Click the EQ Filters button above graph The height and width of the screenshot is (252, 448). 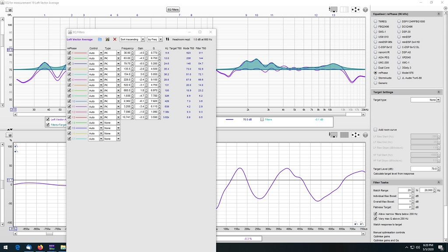[x=173, y=10]
